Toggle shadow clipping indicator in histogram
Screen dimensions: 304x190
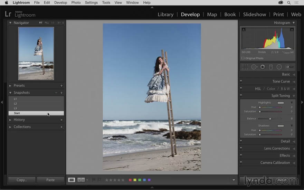pos(244,29)
